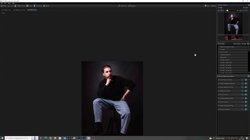Click Flip To Before at top right

coord(210,6)
